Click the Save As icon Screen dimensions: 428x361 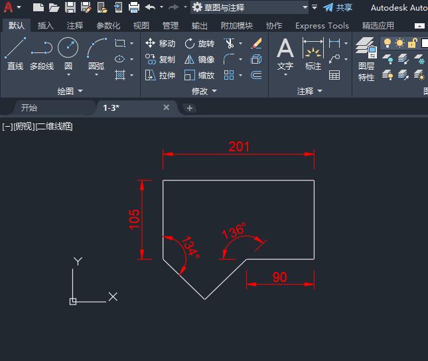click(86, 7)
